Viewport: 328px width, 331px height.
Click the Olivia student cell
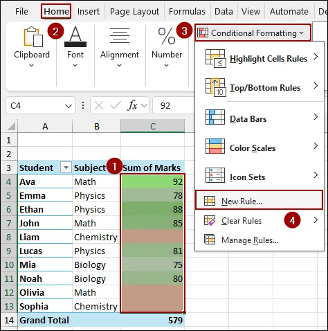click(x=45, y=292)
